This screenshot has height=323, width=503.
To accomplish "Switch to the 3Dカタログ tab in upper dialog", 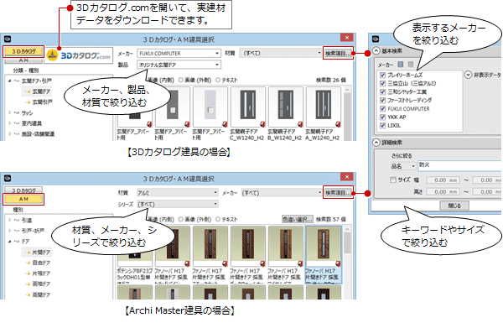I will 23,51.
